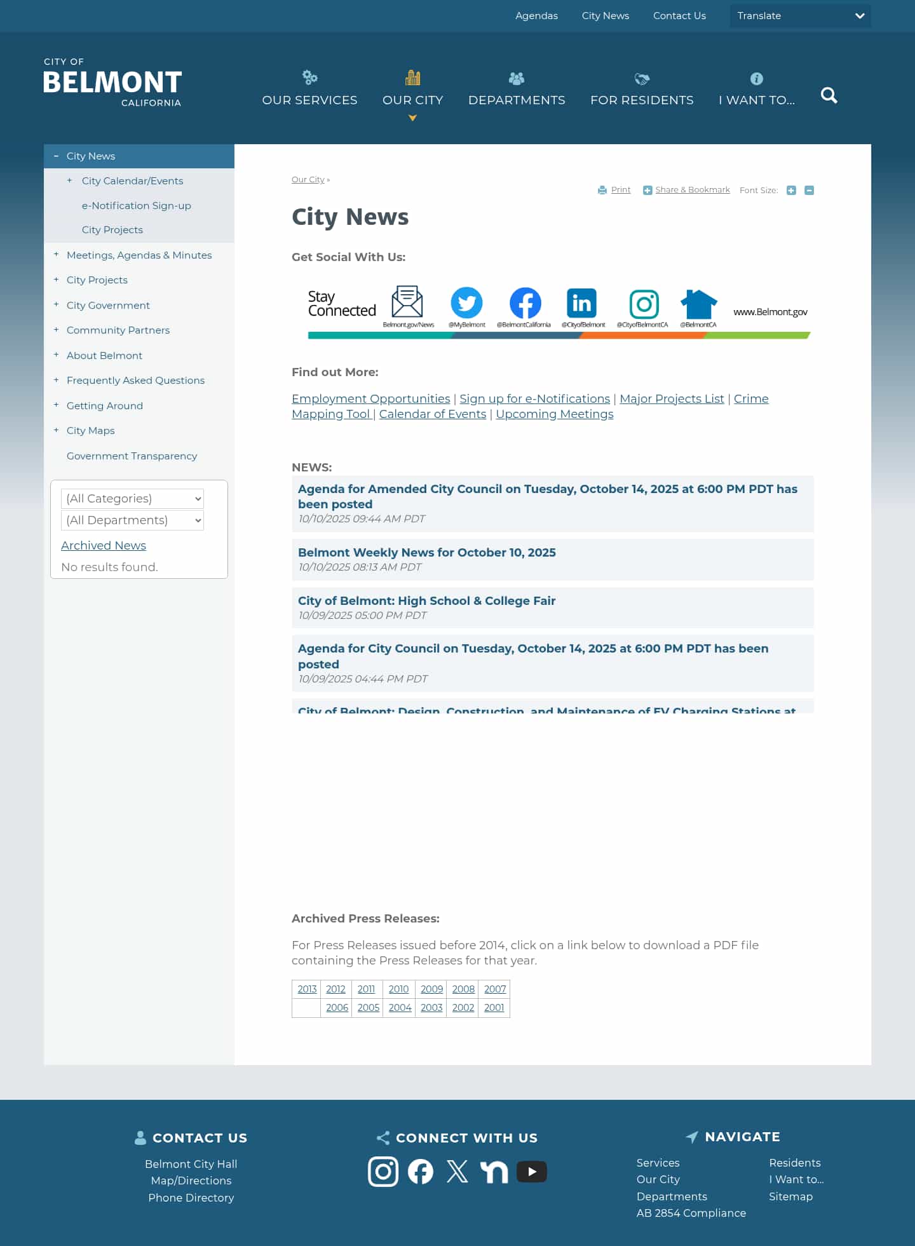The height and width of the screenshot is (1246, 915).
Task: Increase font size with plus icon
Action: (x=791, y=191)
